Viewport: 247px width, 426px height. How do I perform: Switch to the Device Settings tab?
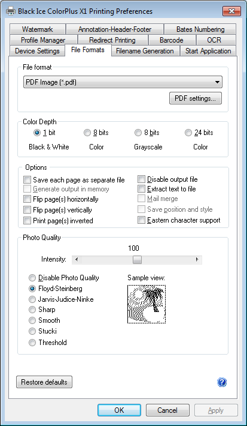pyautogui.click(x=37, y=51)
